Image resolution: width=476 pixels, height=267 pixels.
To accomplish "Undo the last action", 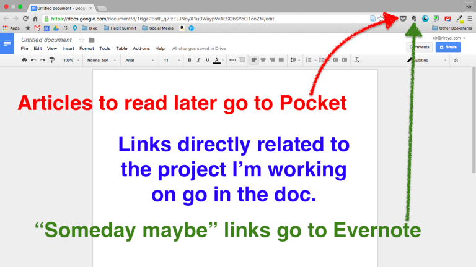I will pos(33,60).
